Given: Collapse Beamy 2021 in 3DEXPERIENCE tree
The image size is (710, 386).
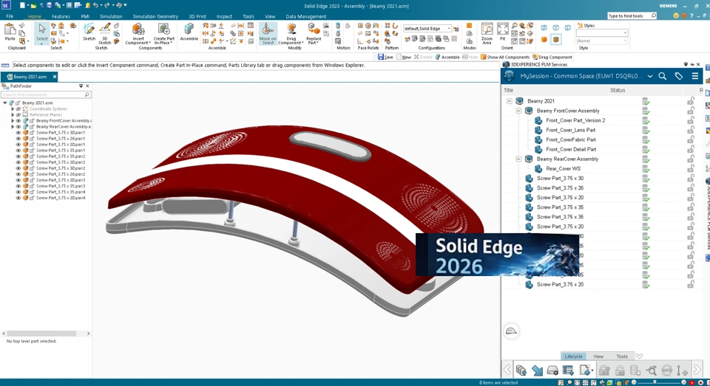Looking at the screenshot, I should 510,101.
